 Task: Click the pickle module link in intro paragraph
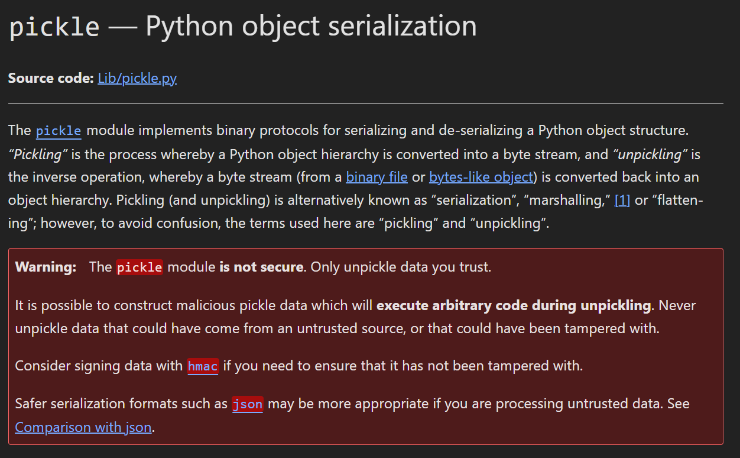[x=59, y=131]
